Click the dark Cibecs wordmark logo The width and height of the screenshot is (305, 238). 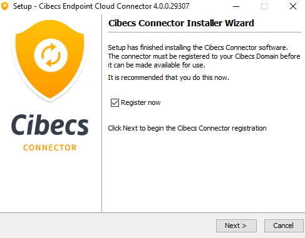point(50,125)
